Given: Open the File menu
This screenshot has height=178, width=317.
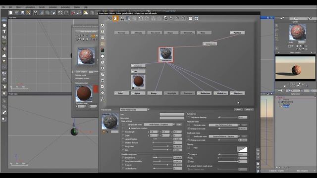Looking at the screenshot, I should 3,7.
